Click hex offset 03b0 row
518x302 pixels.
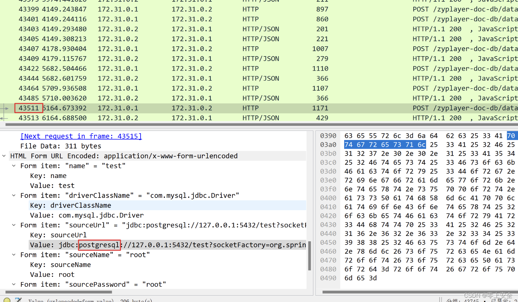328,153
